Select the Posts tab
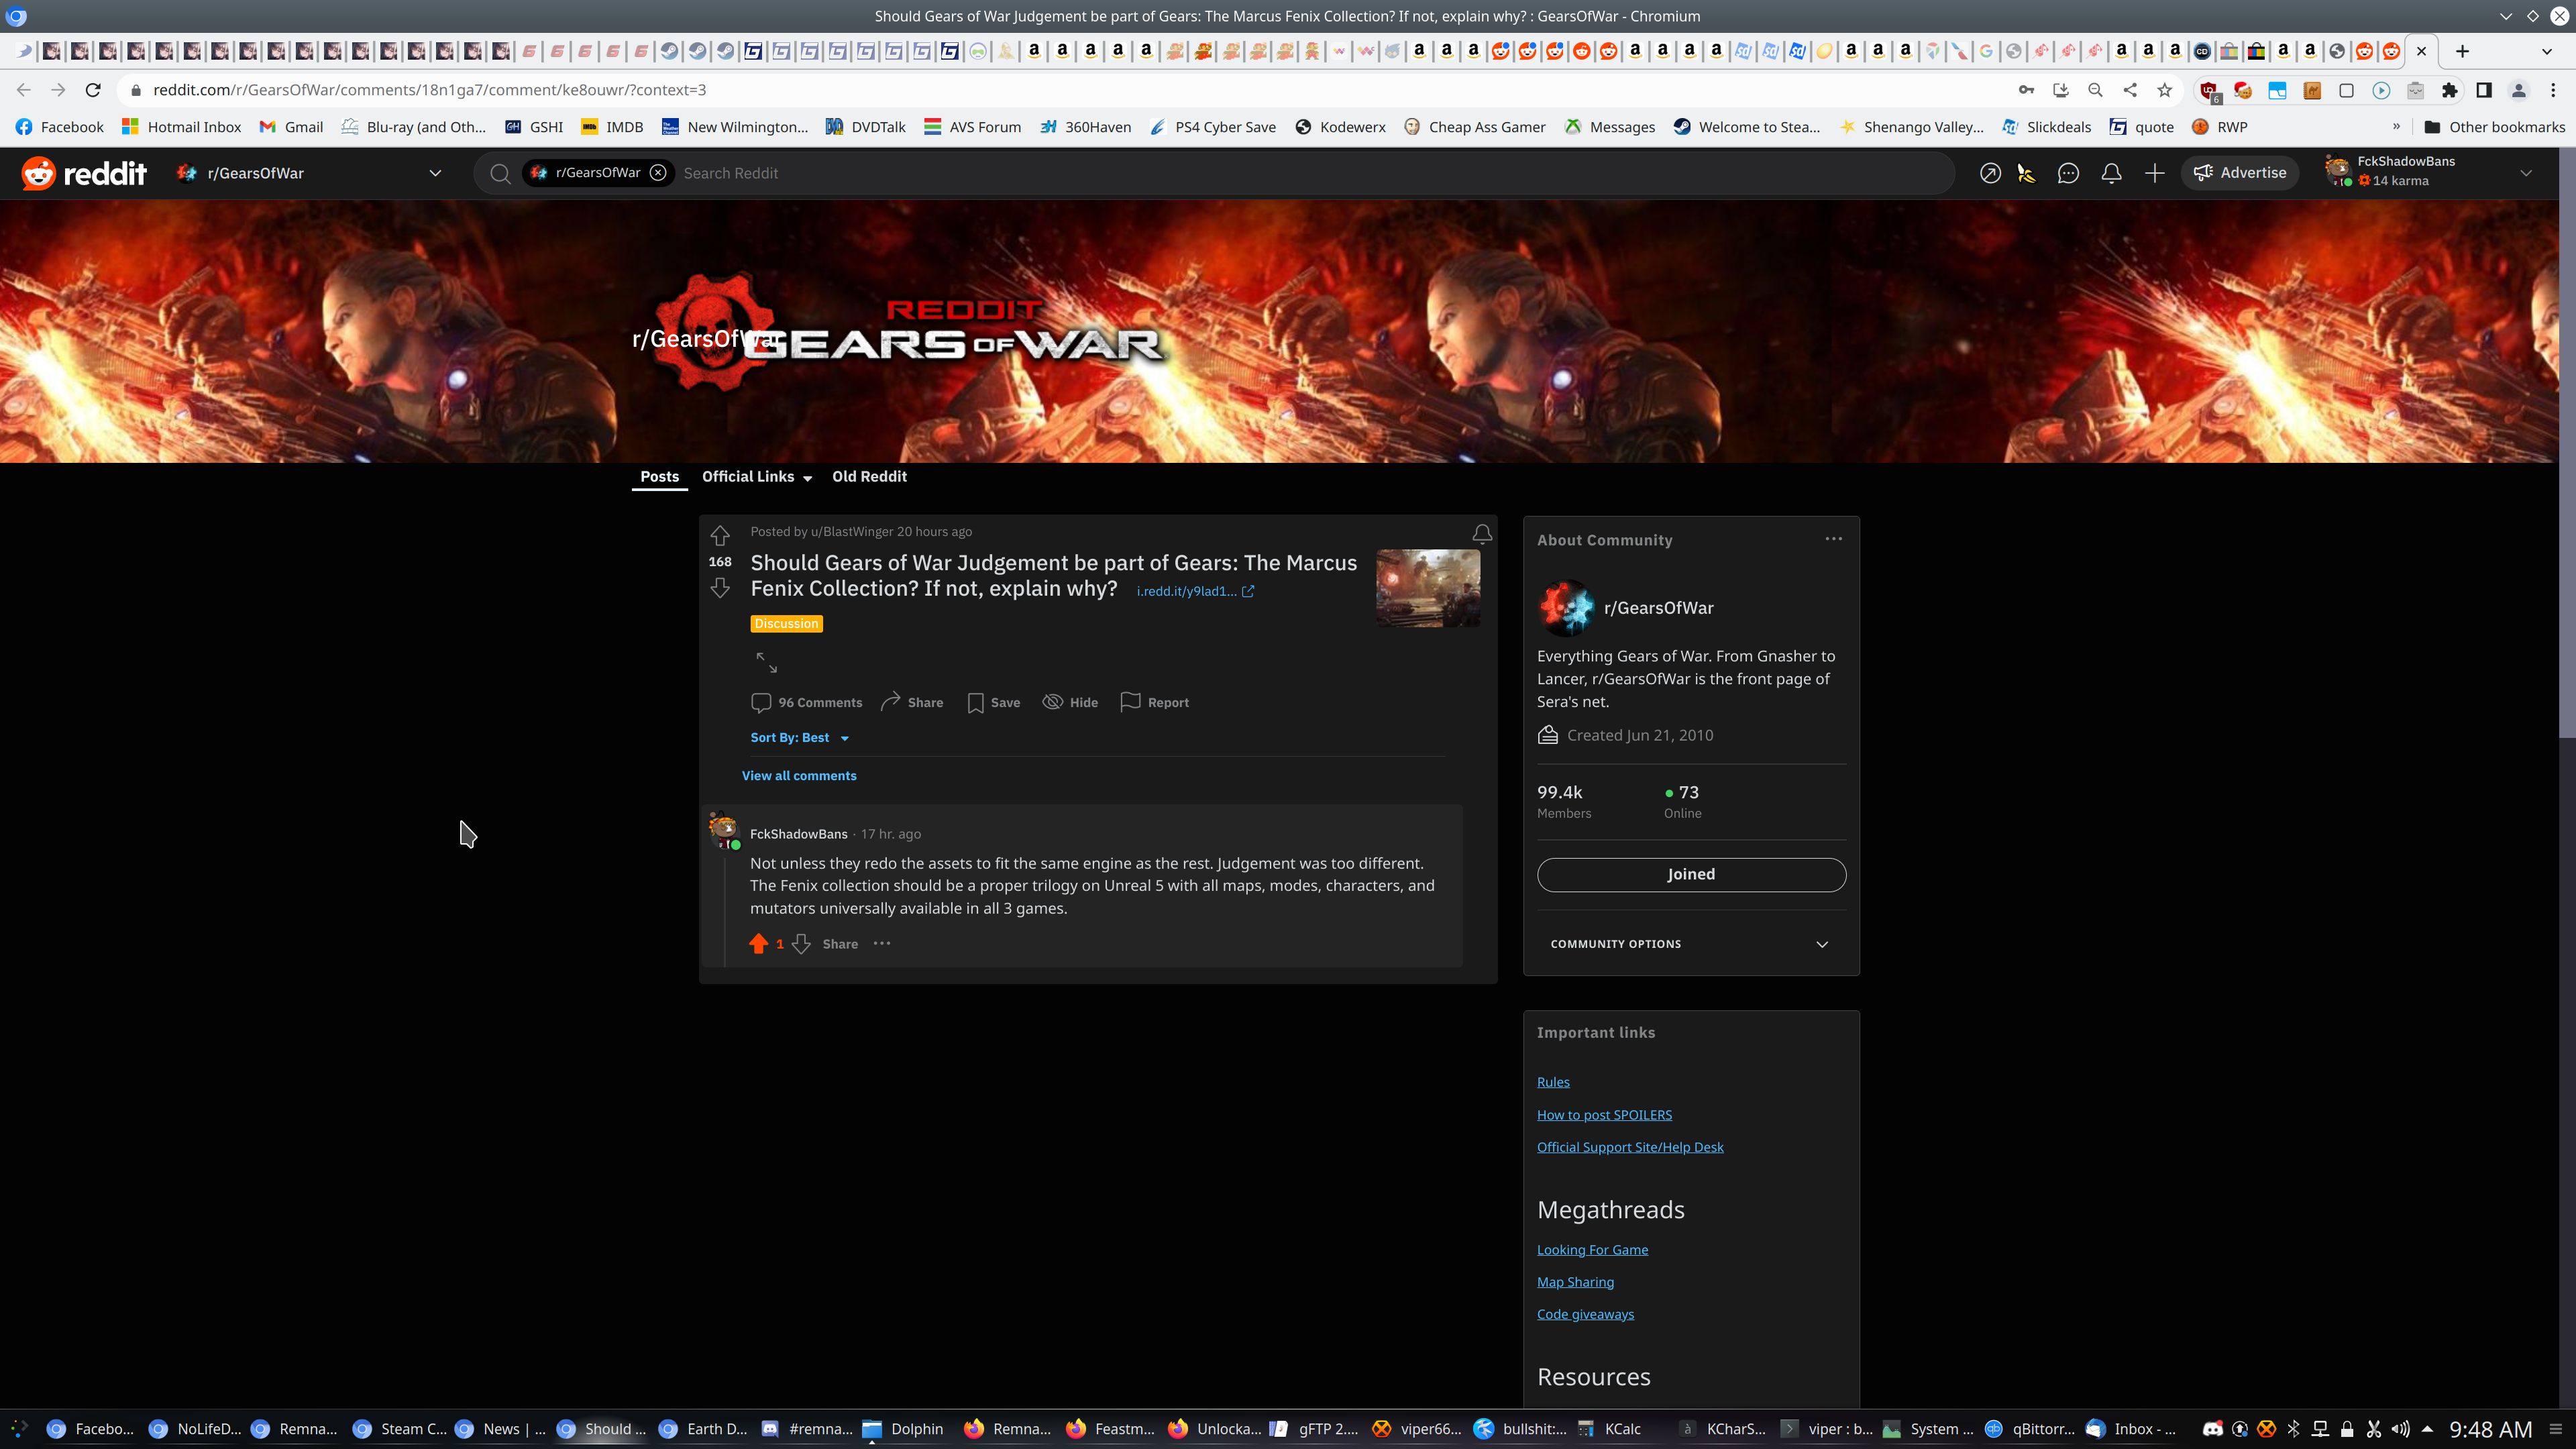2576x1449 pixels. (659, 477)
